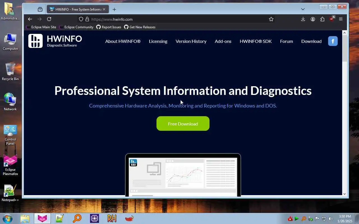Image resolution: width=359 pixels, height=224 pixels.
Task: Open the Eclipse Community bookmark
Action: click(76, 27)
